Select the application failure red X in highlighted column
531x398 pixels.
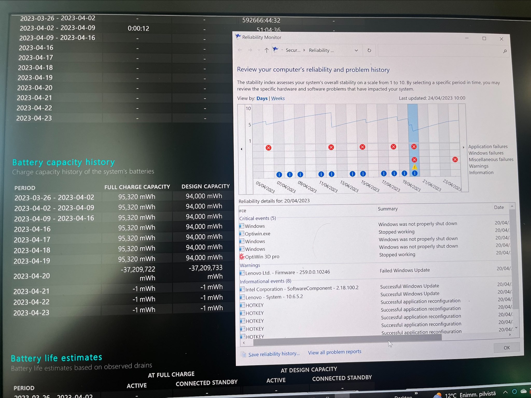coord(414,146)
